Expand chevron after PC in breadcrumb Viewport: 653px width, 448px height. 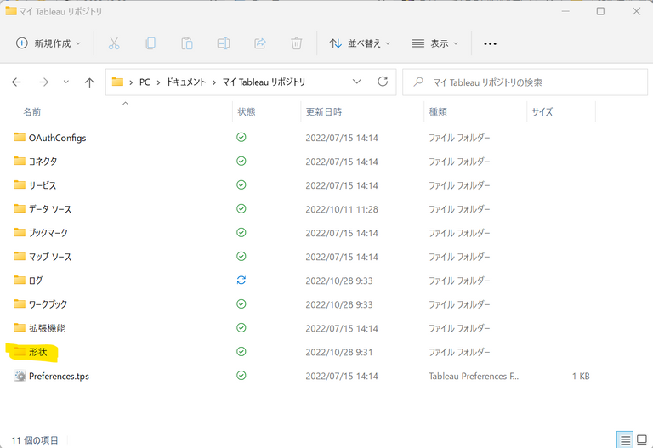point(158,82)
